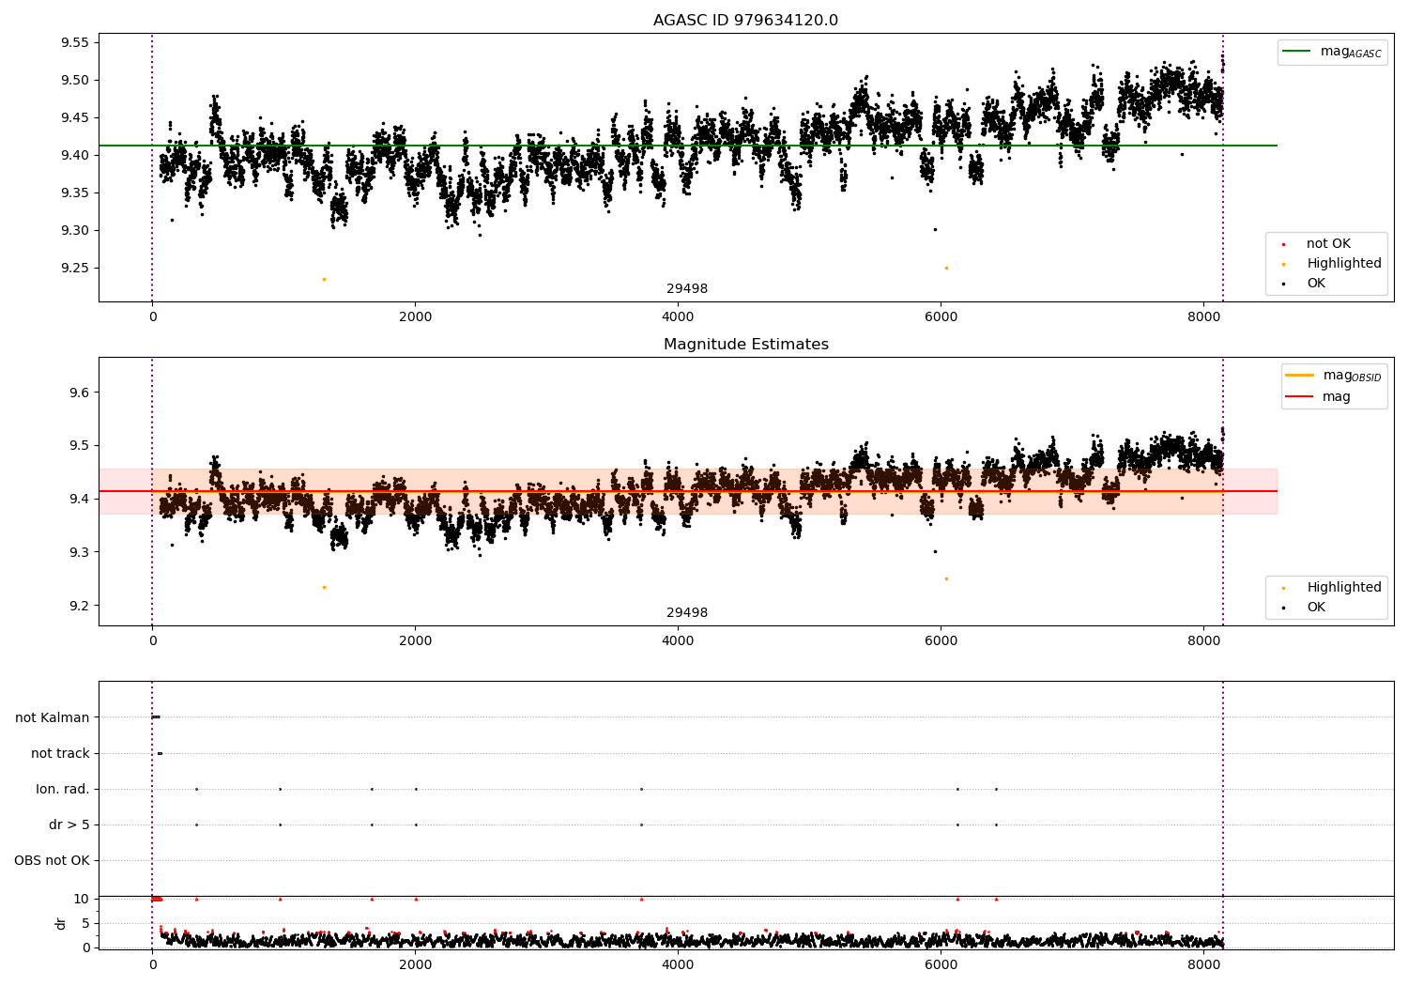Click the 9.25 y-tick of top plot

click(74, 268)
